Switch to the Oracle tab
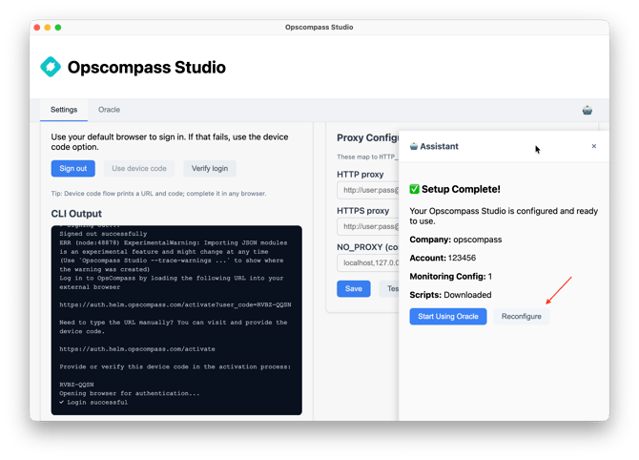Screen dimensions: 639x460 pos(109,110)
